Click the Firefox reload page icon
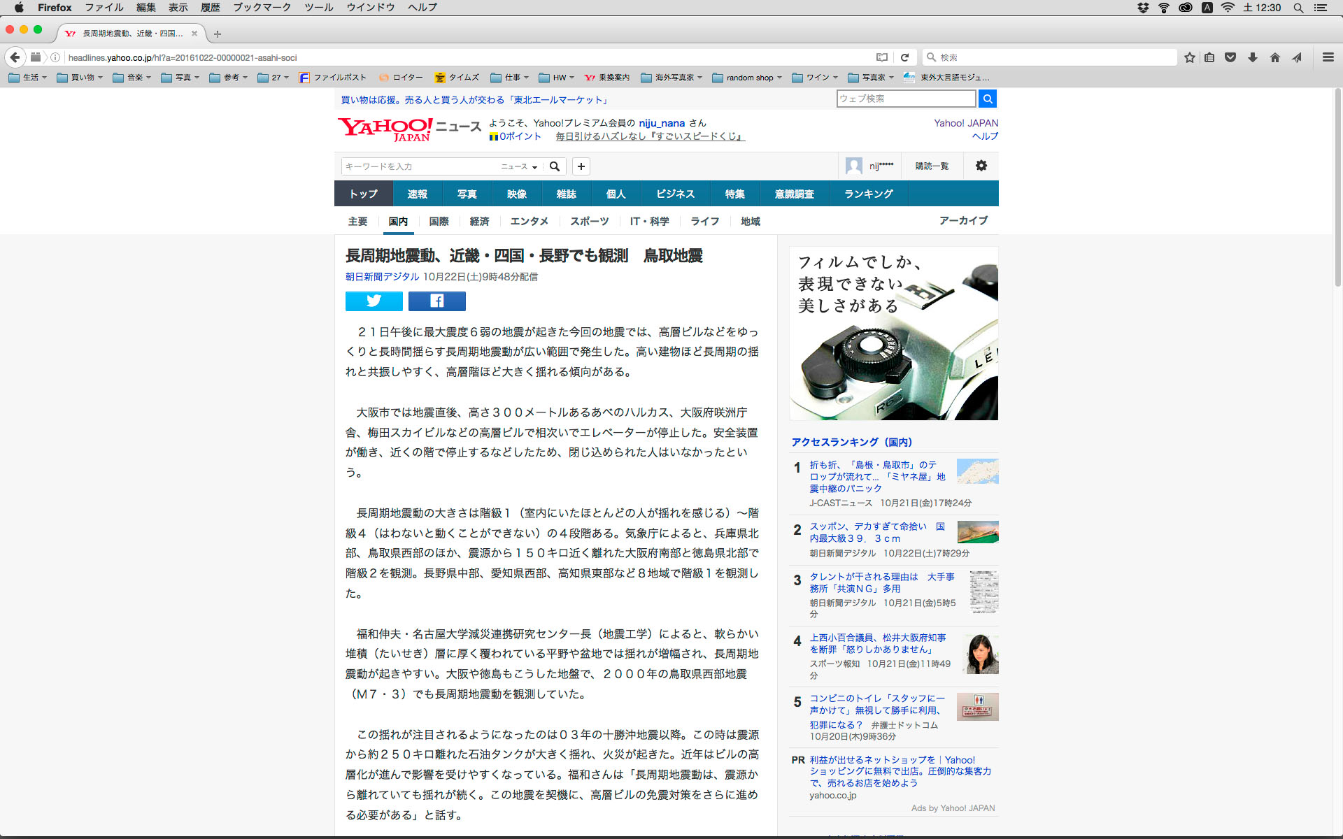 tap(904, 57)
